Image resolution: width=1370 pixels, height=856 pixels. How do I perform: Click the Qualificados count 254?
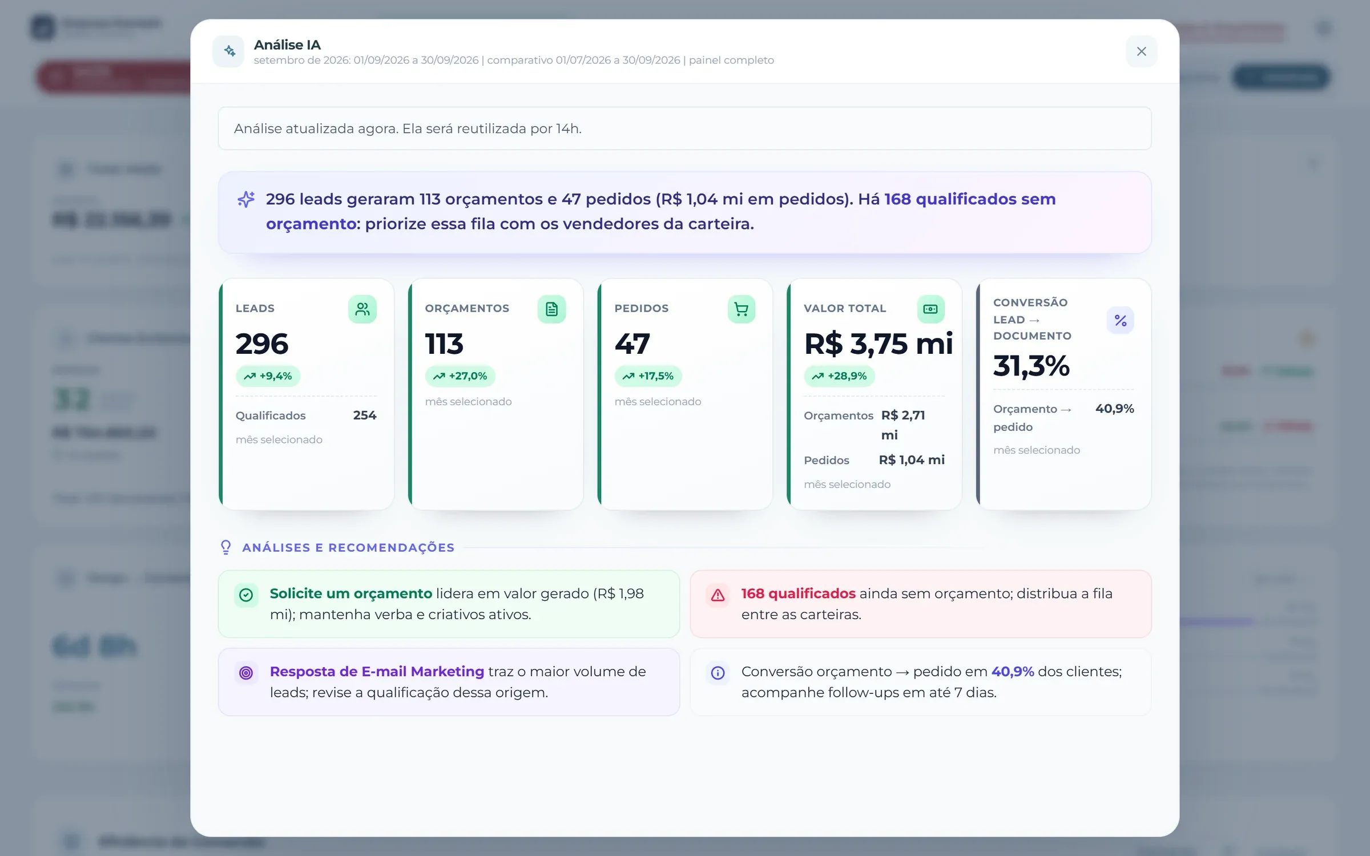[x=365, y=415]
